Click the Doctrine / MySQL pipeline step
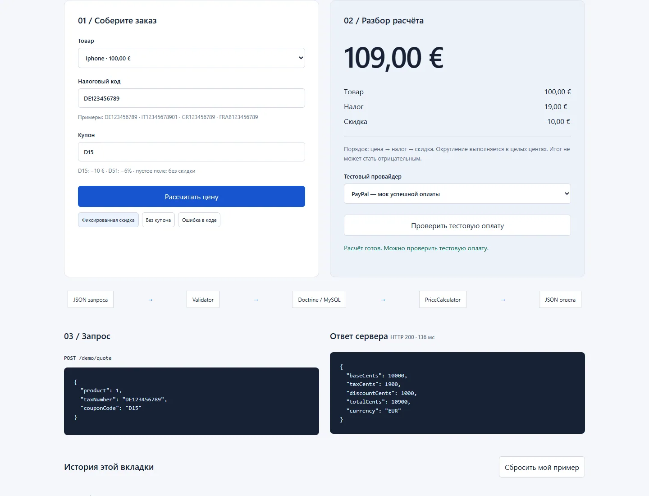Screen dimensions: 649x496 point(319,300)
